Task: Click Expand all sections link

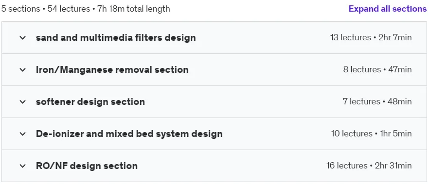Action: [x=387, y=9]
